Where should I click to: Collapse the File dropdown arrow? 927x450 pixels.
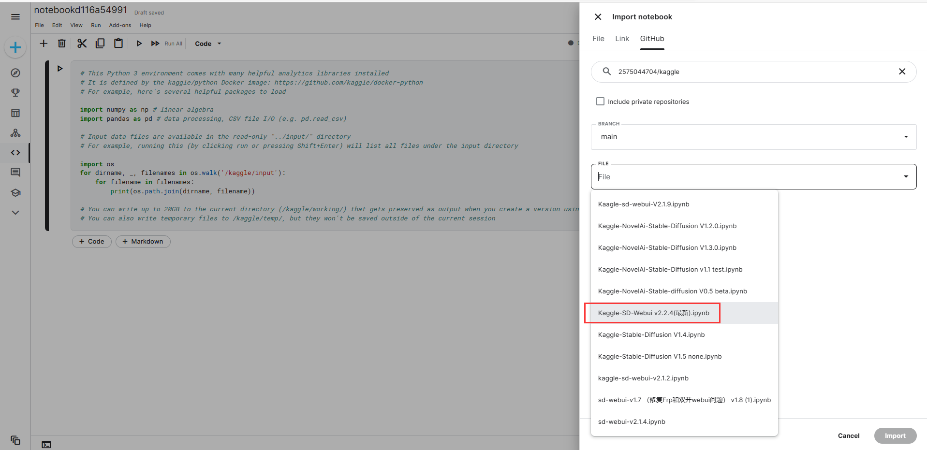tap(906, 176)
